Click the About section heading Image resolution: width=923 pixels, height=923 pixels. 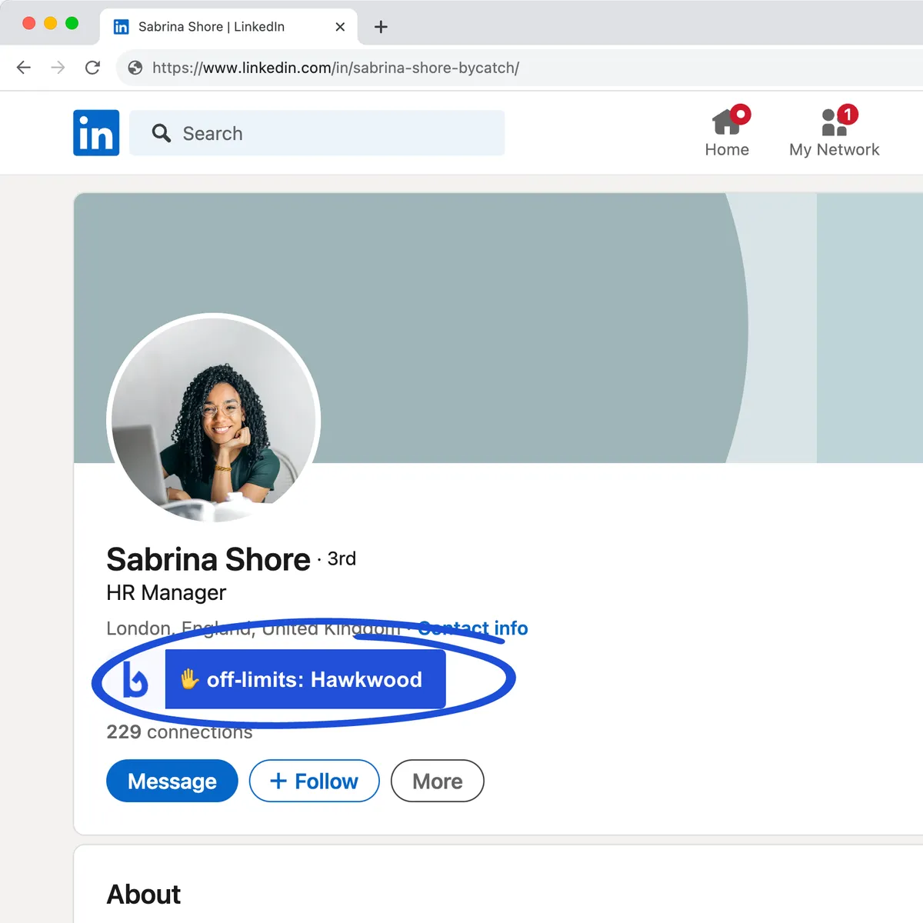[x=144, y=895]
